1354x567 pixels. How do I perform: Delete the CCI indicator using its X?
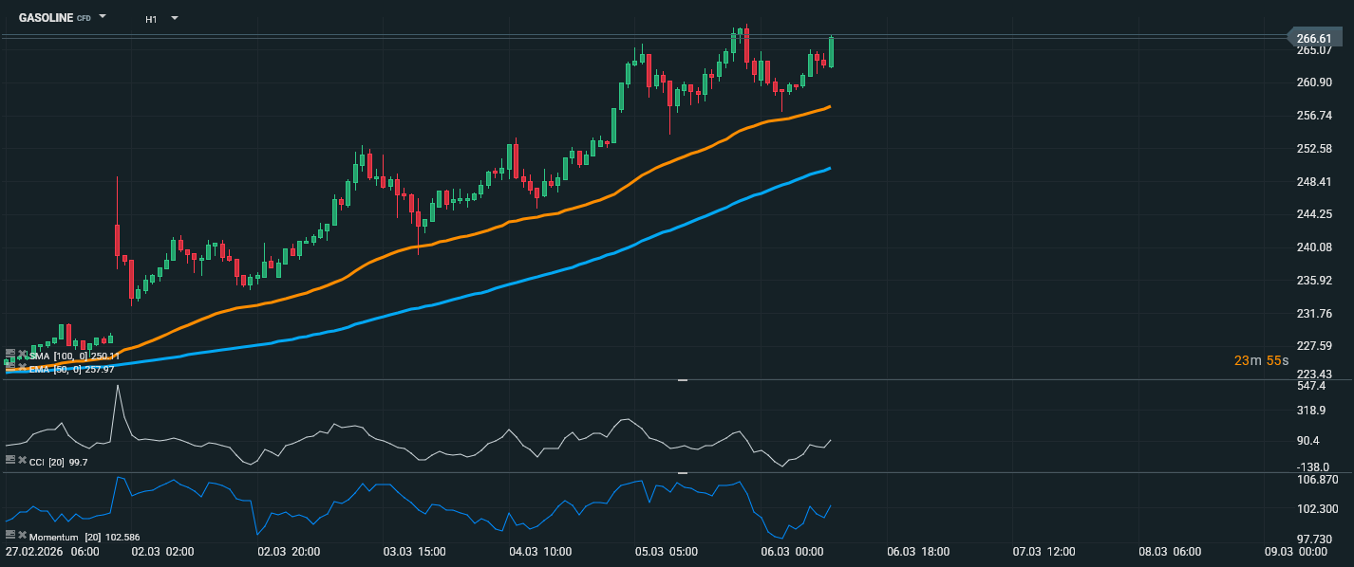pos(22,460)
